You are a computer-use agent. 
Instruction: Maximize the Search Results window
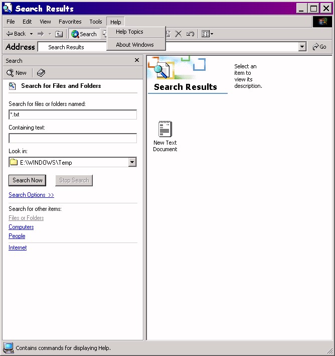313,9
